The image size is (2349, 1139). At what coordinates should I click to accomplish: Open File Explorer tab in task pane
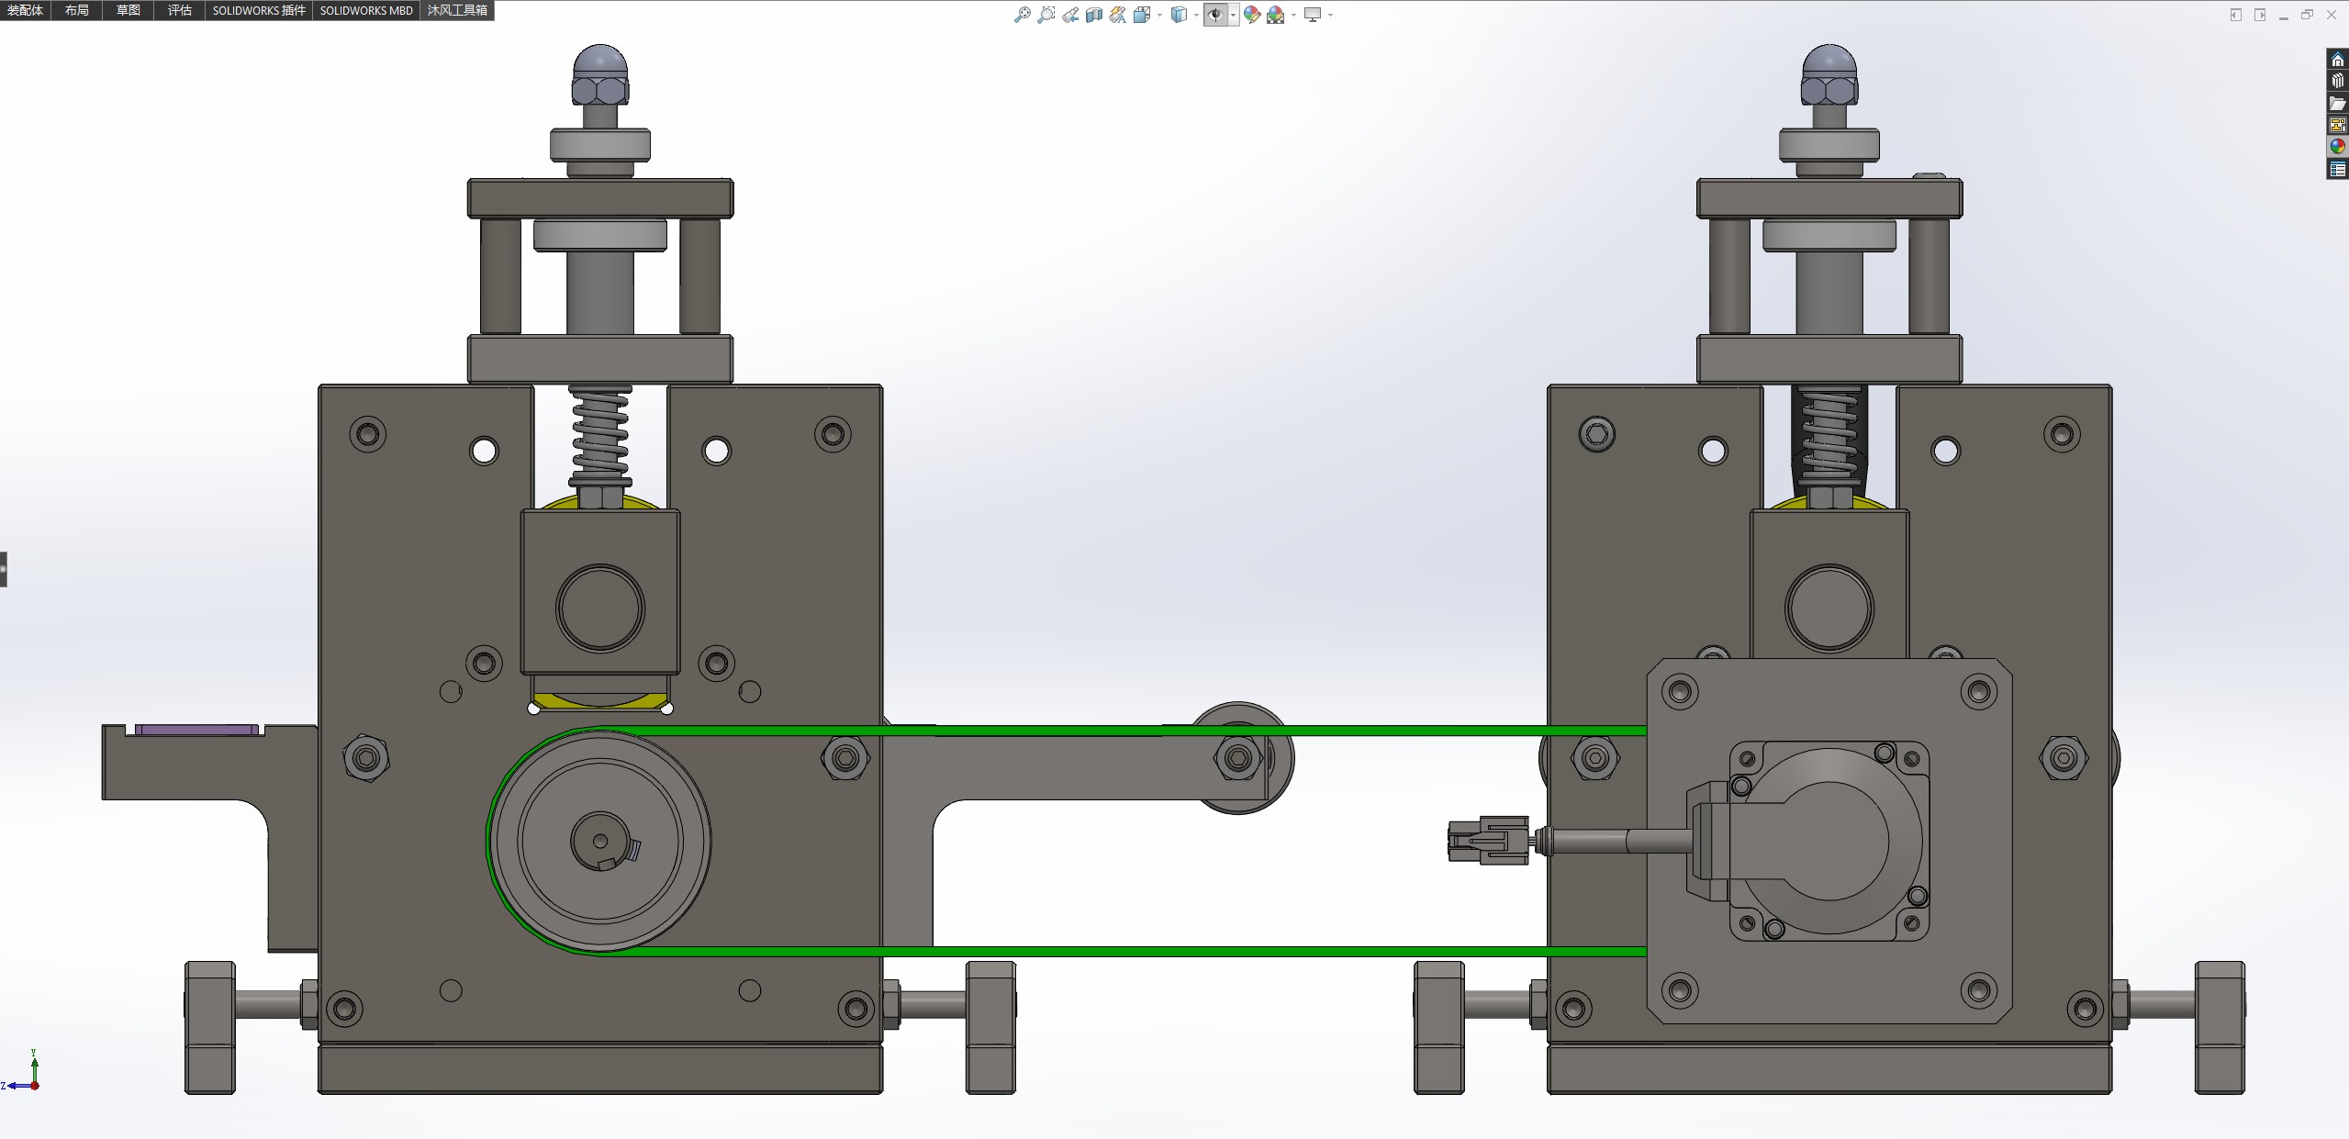(x=2337, y=104)
